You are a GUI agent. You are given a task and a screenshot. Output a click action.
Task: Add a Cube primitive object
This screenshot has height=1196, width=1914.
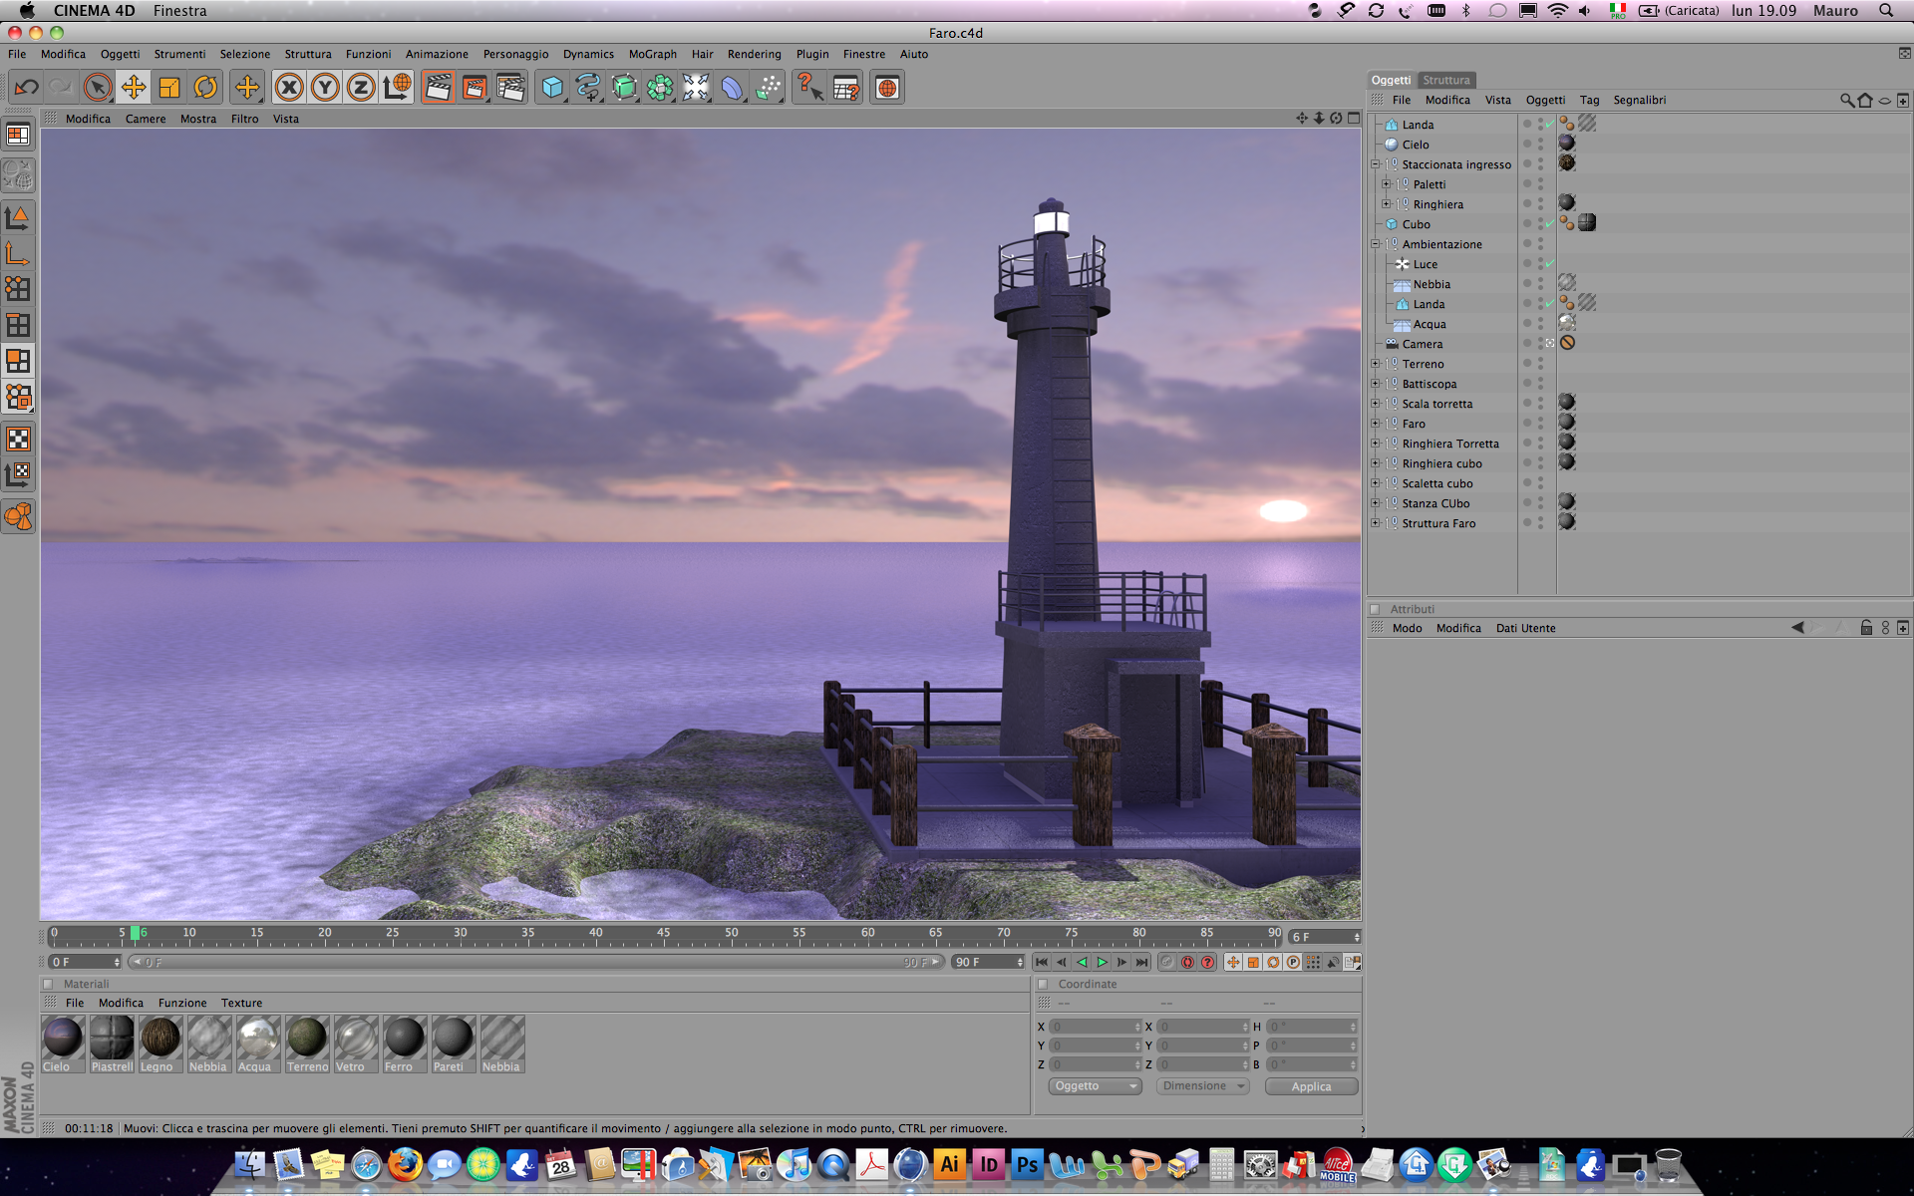pos(552,88)
